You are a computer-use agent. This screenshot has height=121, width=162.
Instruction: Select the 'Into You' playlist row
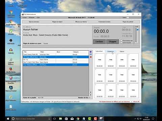tap(56, 59)
